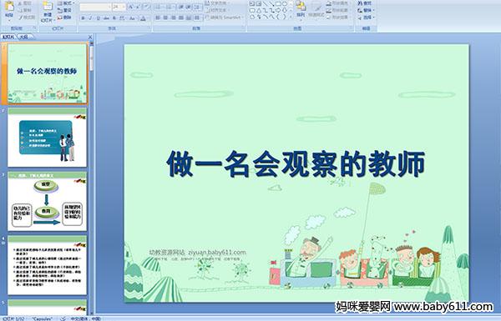Click the Paste icon in clipboard group
This screenshot has height=321, width=501.
click(x=9, y=9)
